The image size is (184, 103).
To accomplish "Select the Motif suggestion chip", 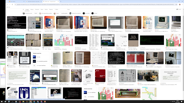I will [x=36, y=13].
